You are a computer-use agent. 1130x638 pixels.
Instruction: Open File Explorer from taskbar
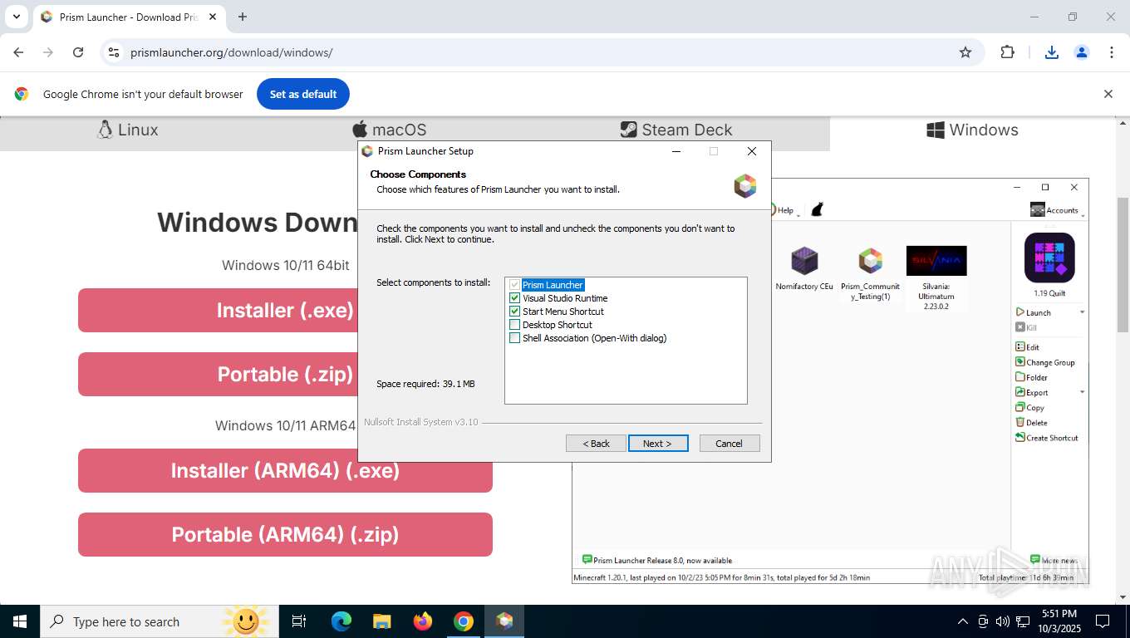point(382,621)
